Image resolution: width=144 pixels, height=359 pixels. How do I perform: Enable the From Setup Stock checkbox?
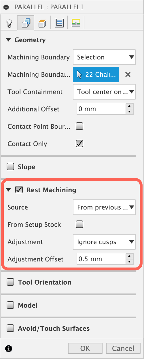click(x=79, y=224)
